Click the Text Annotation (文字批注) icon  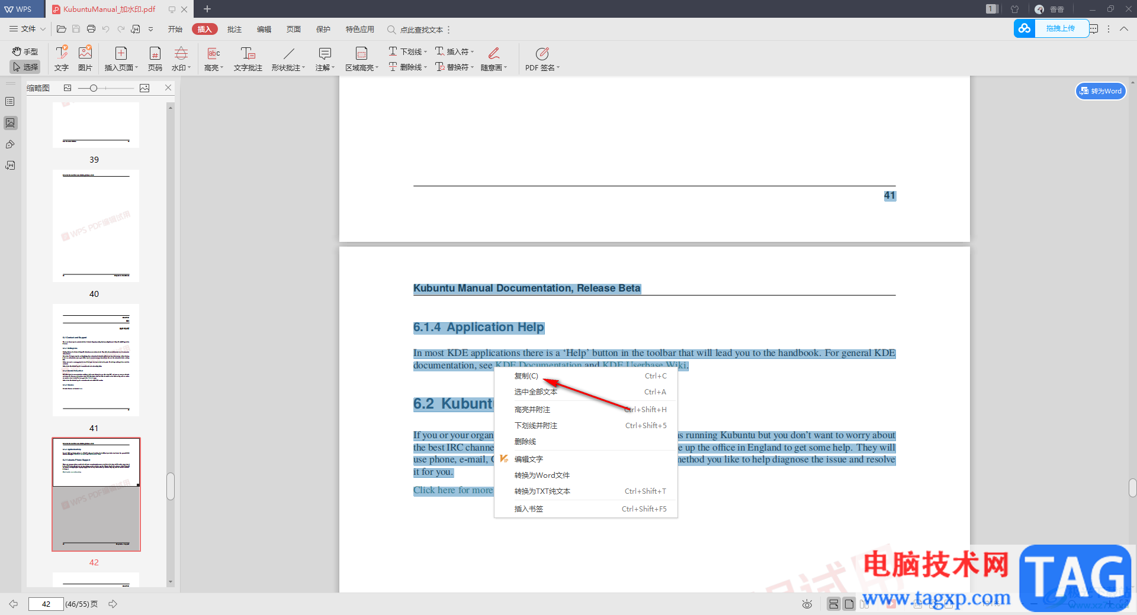pyautogui.click(x=248, y=59)
